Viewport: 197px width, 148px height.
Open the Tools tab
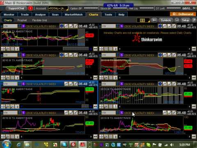pyautogui.click(x=108, y=14)
